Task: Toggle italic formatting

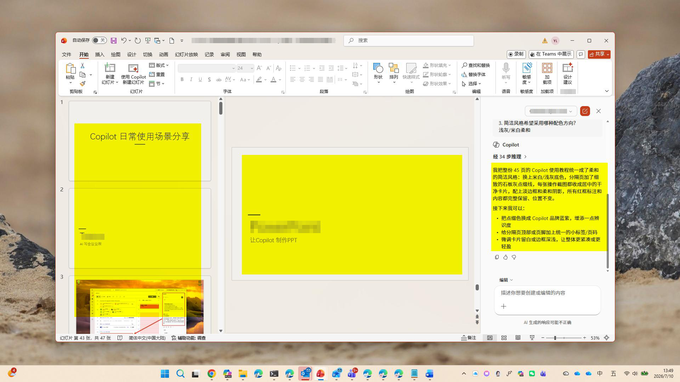Action: (191, 80)
